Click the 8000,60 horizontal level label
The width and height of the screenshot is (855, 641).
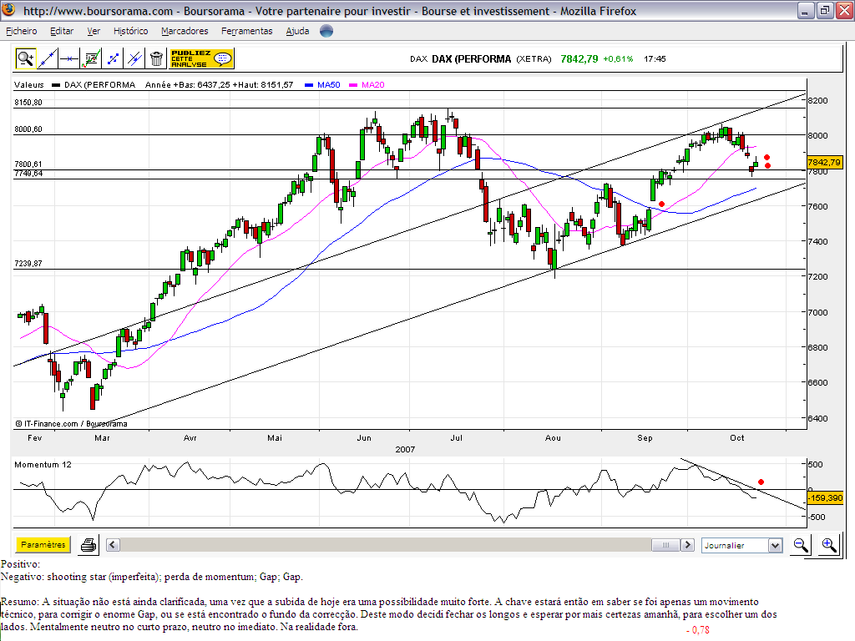28,129
